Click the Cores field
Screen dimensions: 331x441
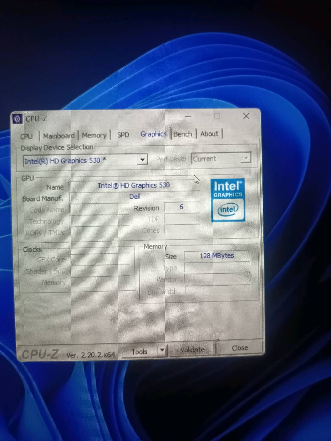182,230
